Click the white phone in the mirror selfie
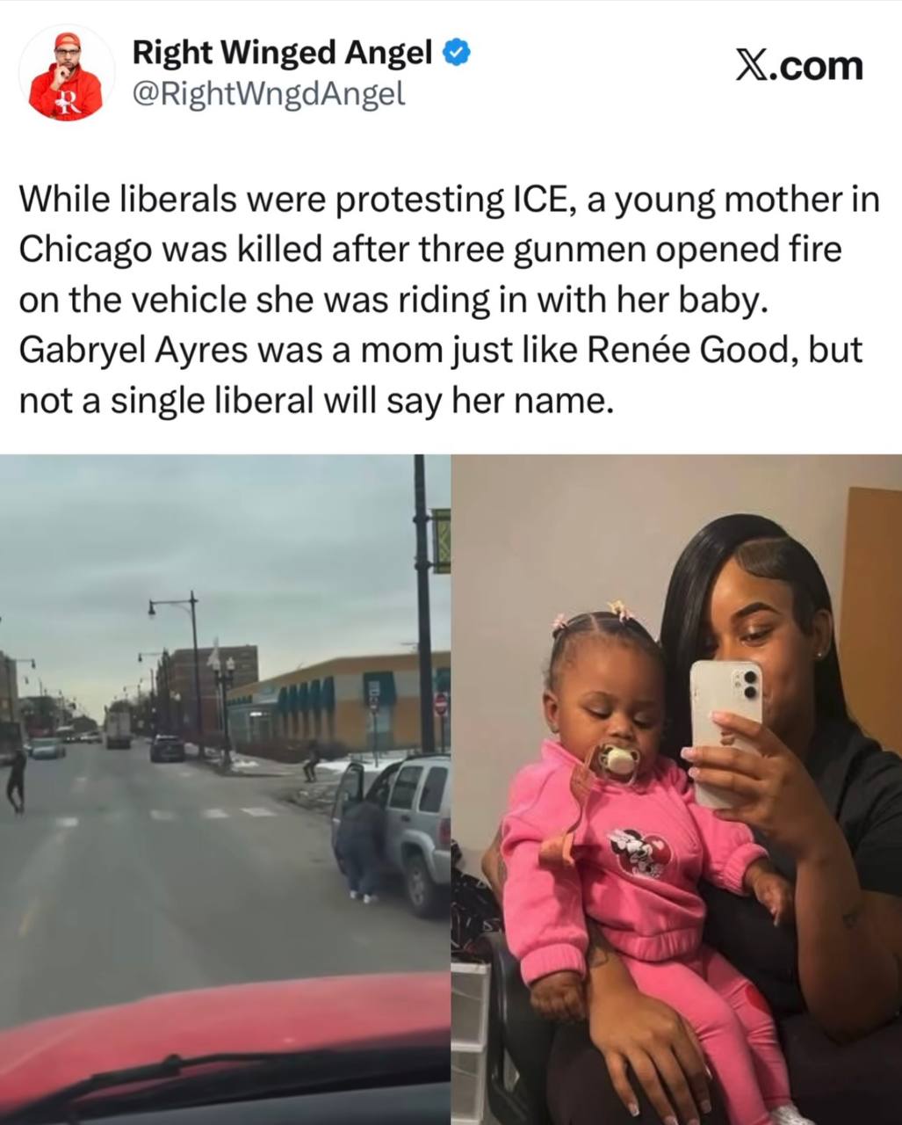This screenshot has height=1125, width=902. coord(725,731)
